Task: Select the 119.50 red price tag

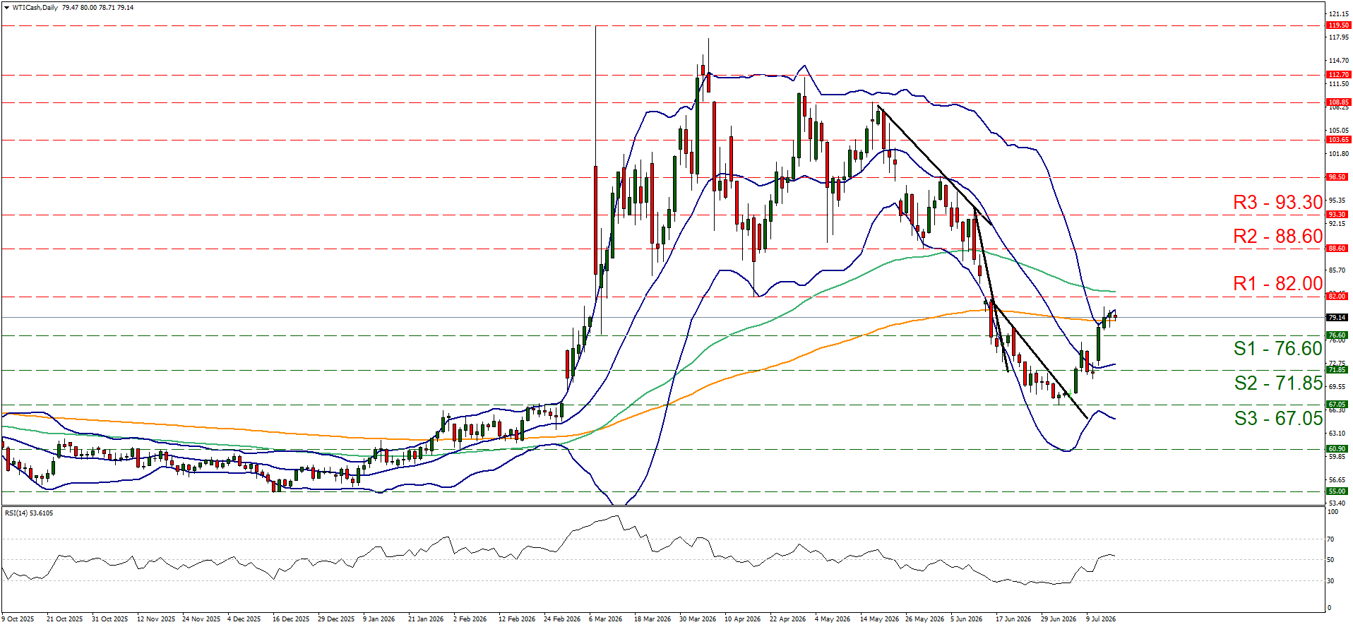Action: point(1338,25)
